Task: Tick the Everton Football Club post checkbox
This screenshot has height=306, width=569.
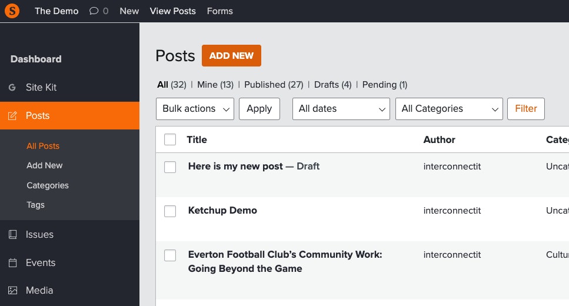Action: (170, 255)
